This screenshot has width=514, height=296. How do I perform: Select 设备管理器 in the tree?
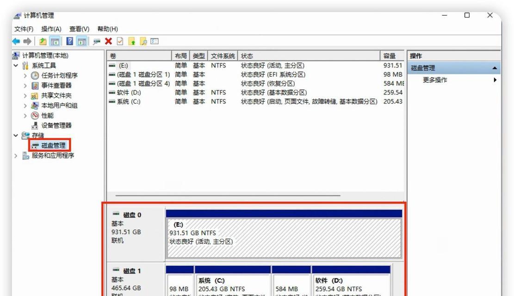[56, 125]
